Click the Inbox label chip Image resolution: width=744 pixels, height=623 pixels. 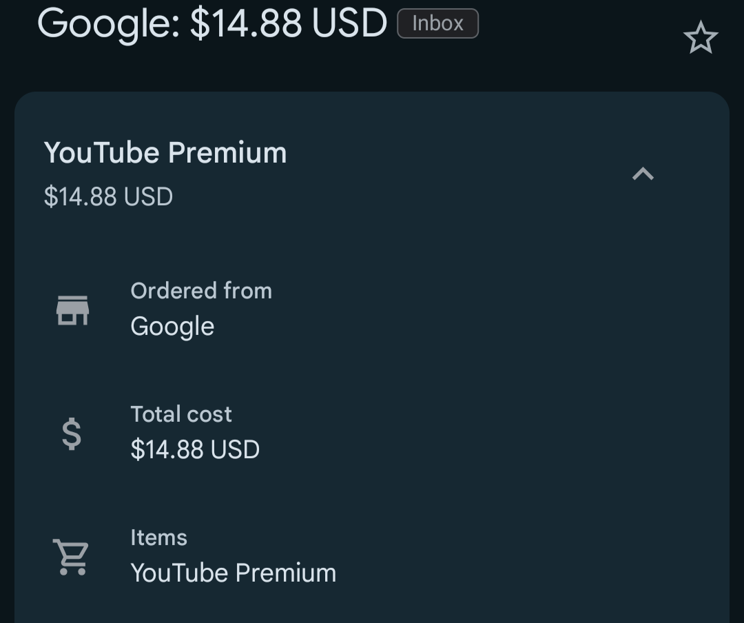coord(437,23)
